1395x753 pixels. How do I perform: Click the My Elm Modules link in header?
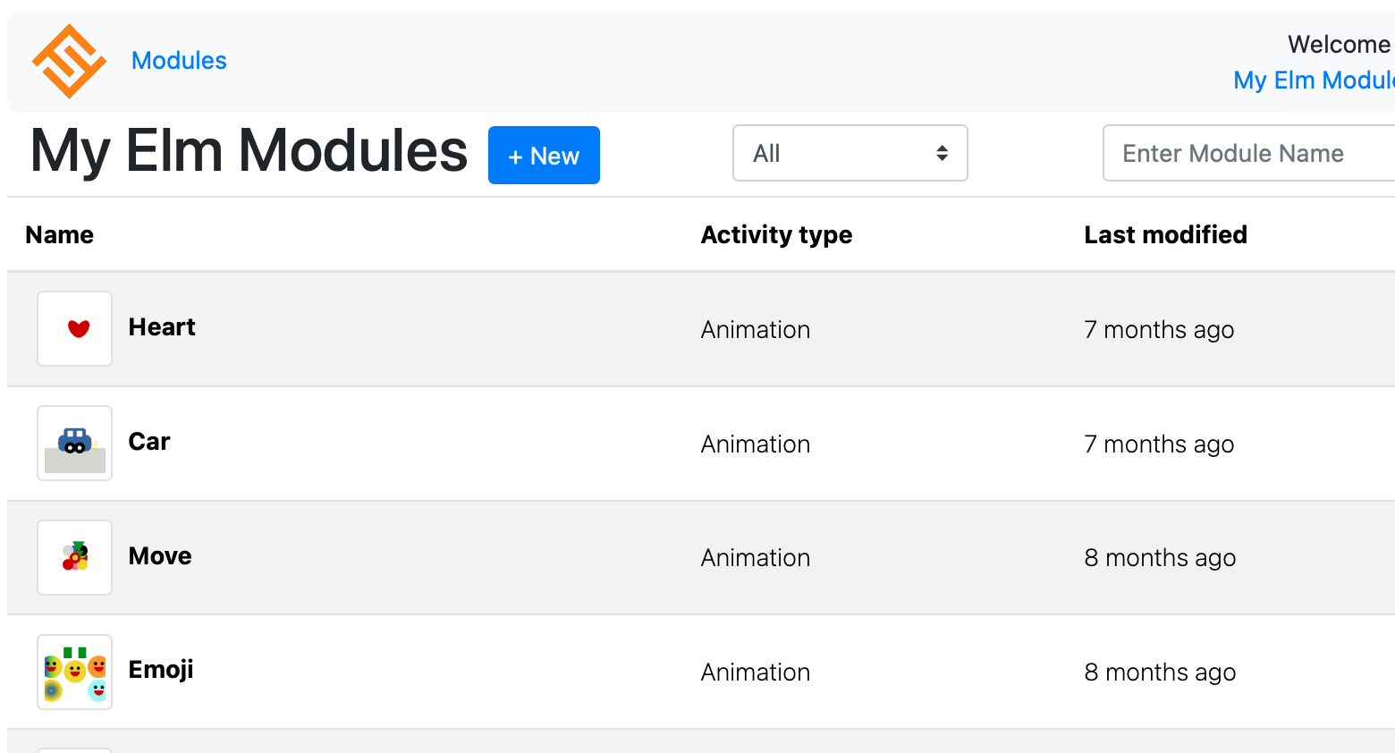[1313, 80]
